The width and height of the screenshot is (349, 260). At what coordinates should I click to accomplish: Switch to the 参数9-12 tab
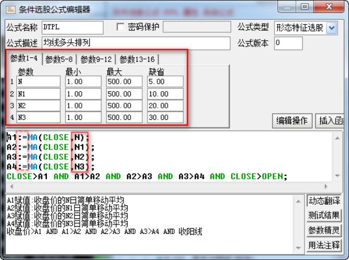(96, 59)
